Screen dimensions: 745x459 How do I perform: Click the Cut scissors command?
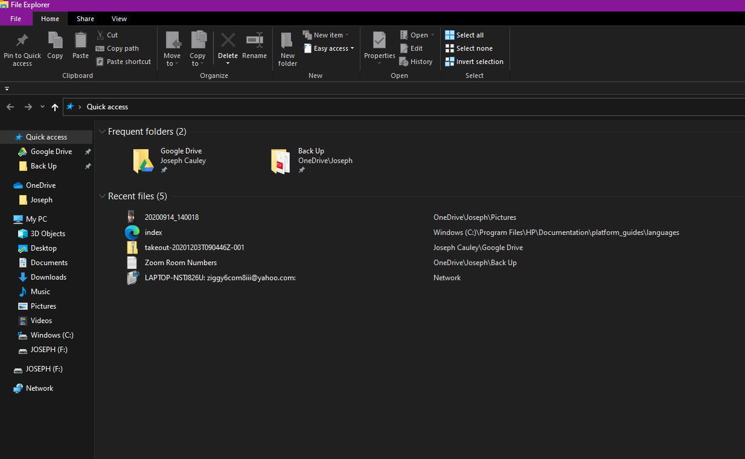[x=107, y=35]
